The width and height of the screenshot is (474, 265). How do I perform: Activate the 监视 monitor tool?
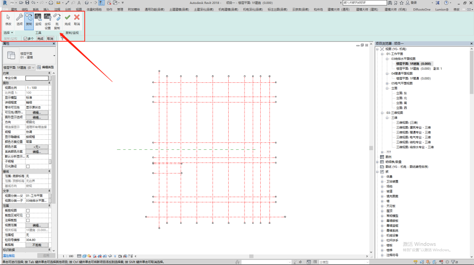click(38, 20)
